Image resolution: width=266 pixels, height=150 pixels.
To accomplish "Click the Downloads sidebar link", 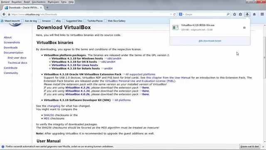I will [x=11, y=47].
